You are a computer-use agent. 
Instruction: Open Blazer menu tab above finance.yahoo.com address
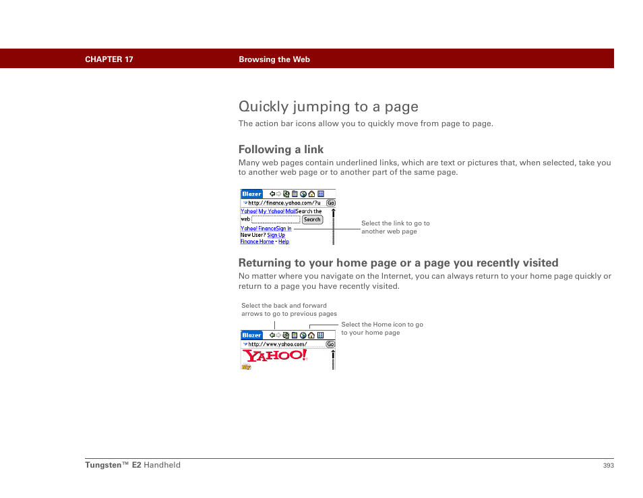pyautogui.click(x=252, y=194)
